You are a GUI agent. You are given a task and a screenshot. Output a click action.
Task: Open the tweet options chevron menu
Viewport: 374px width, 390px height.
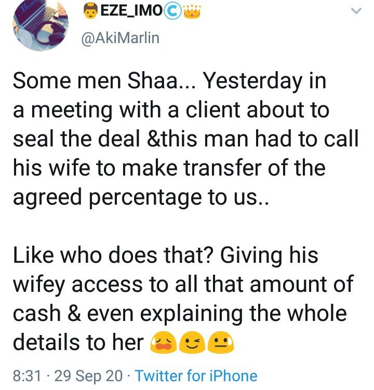(356, 11)
